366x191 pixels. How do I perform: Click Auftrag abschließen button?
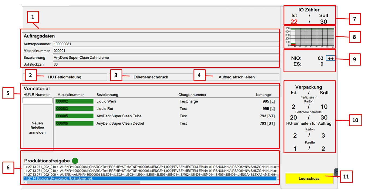[x=236, y=77]
